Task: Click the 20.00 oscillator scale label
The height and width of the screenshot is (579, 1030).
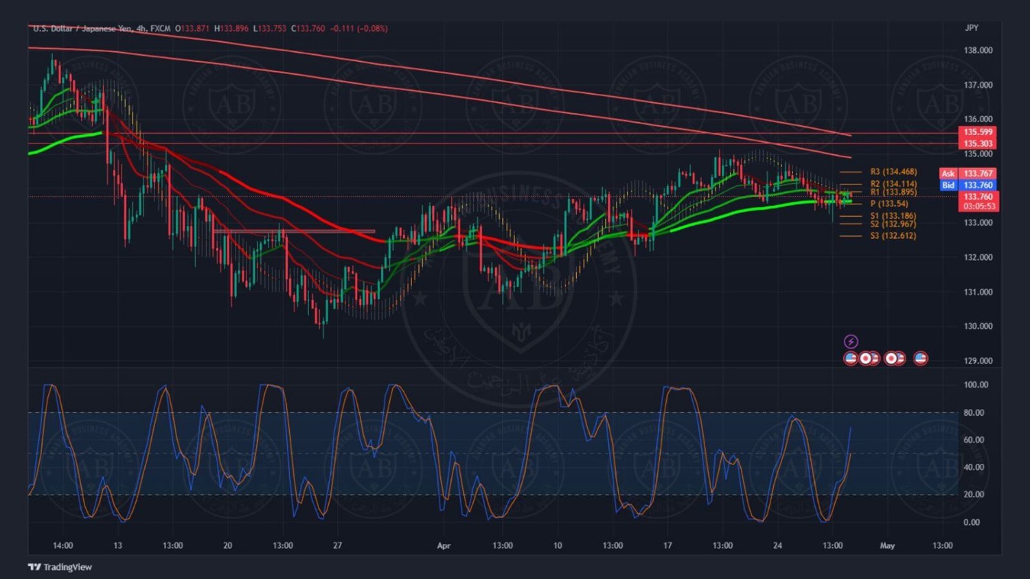Action: pyautogui.click(x=974, y=495)
